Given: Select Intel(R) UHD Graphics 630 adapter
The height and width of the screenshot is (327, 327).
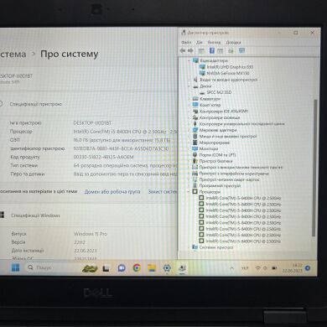Looking at the screenshot, I should click(230, 67).
